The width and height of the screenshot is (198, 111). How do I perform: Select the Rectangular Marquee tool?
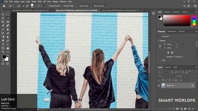click(8, 14)
